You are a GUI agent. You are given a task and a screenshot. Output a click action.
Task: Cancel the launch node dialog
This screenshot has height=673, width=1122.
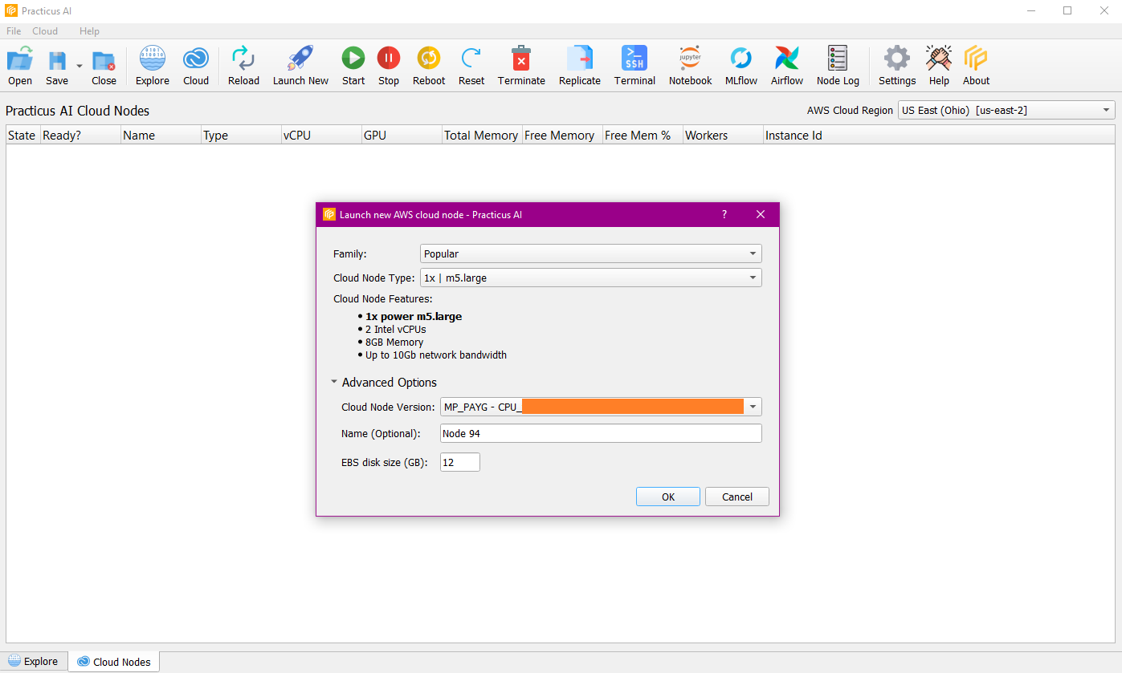[x=736, y=497]
